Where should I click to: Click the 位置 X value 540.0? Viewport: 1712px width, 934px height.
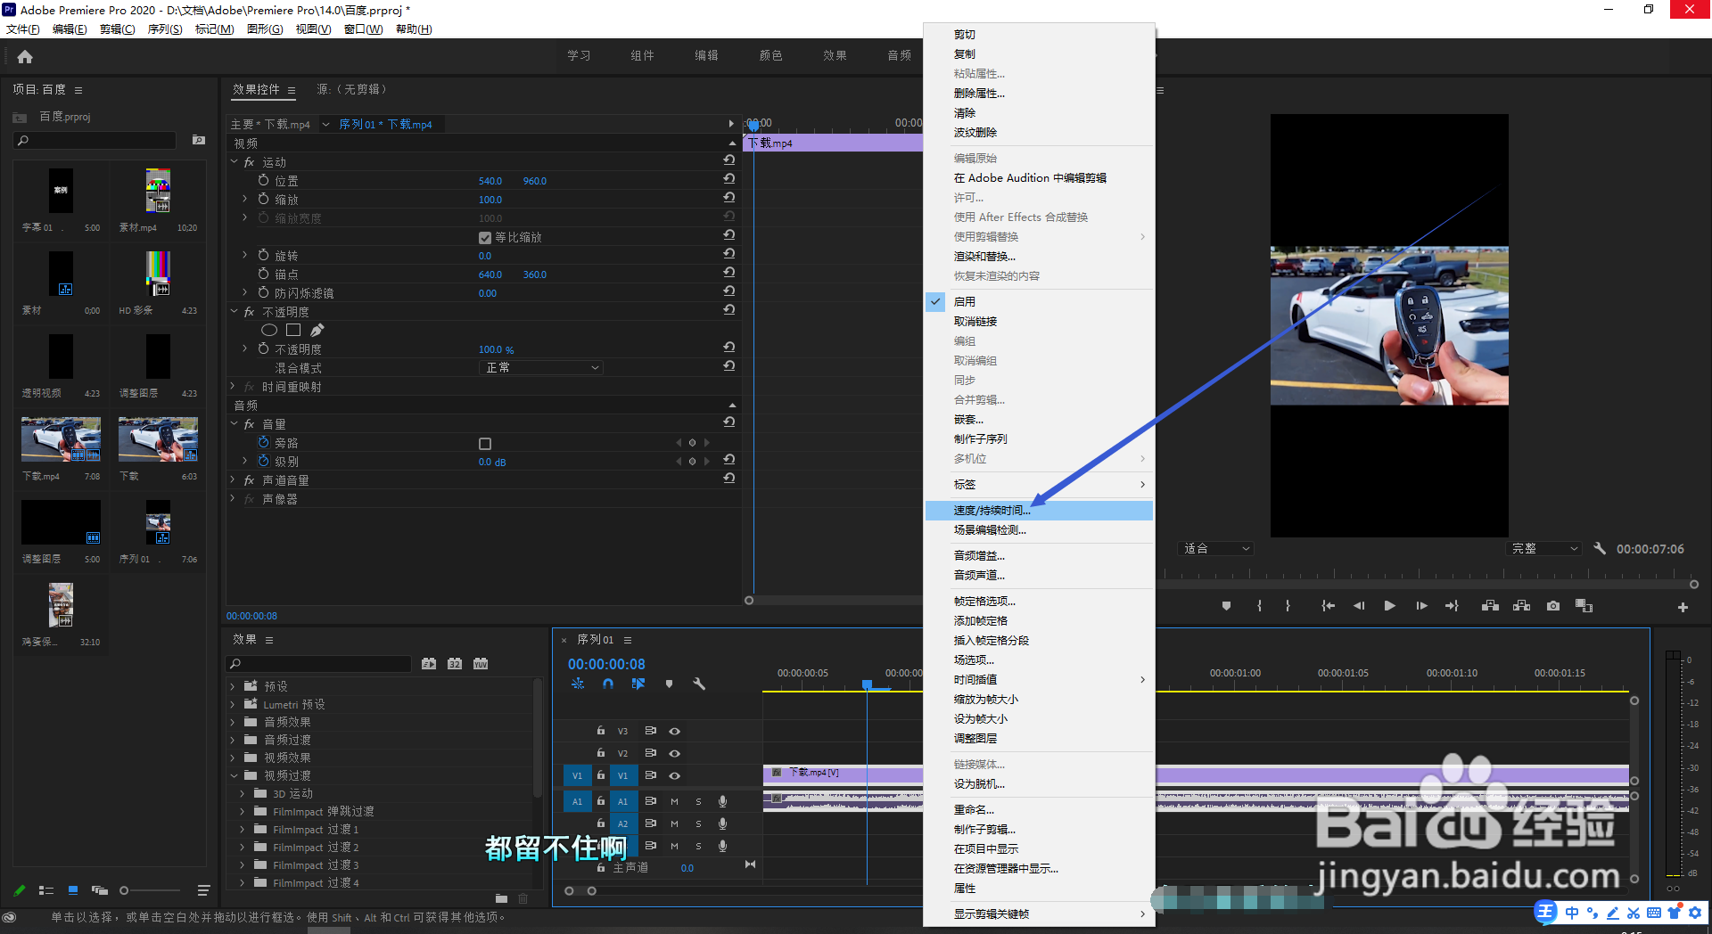(490, 181)
